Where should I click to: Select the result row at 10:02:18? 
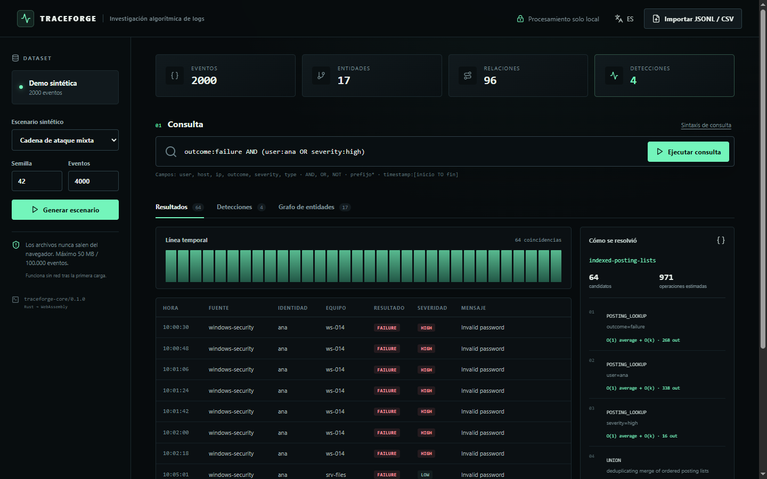coord(363,453)
